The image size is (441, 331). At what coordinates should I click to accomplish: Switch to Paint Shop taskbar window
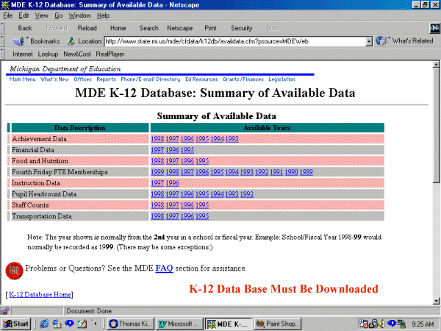[x=279, y=324]
